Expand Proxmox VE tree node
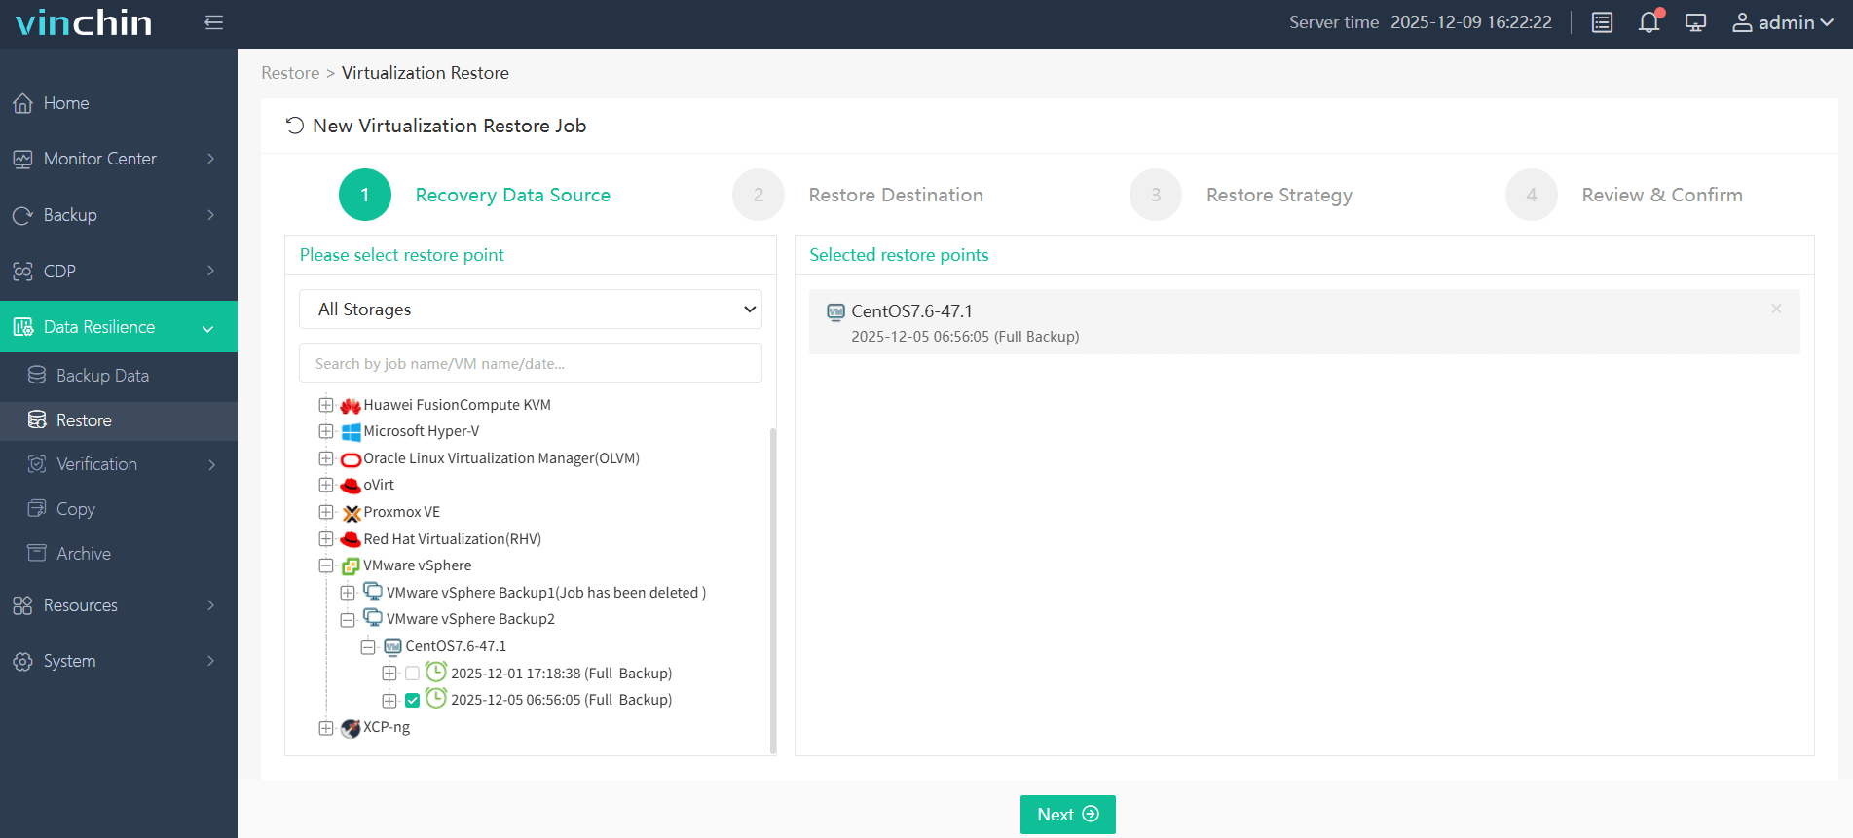The image size is (1853, 838). click(326, 512)
